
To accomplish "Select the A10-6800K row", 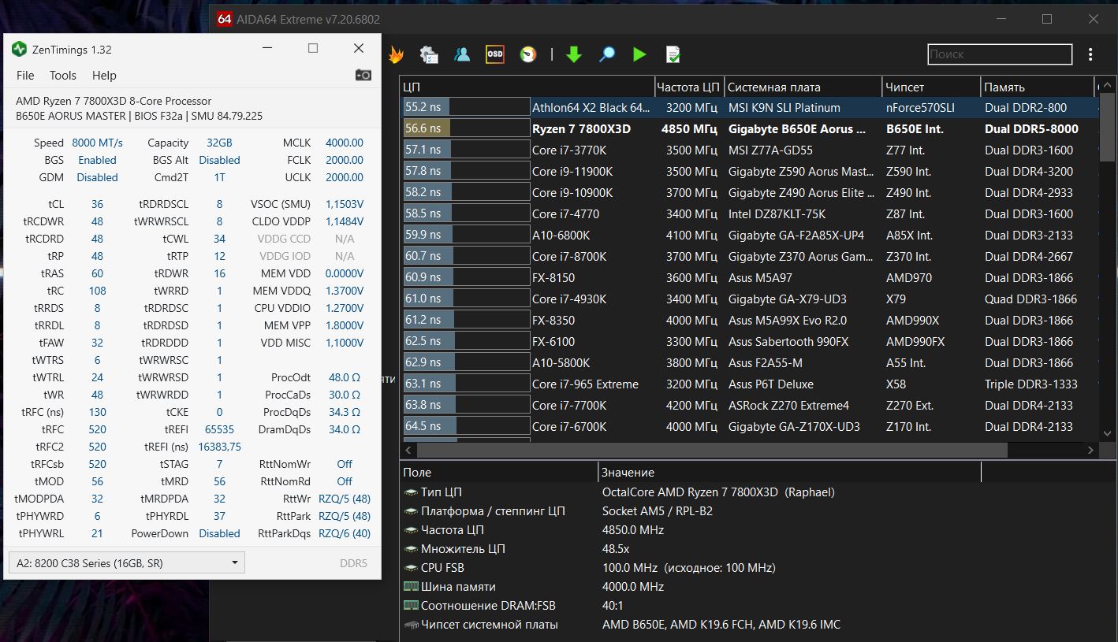I will [749, 236].
